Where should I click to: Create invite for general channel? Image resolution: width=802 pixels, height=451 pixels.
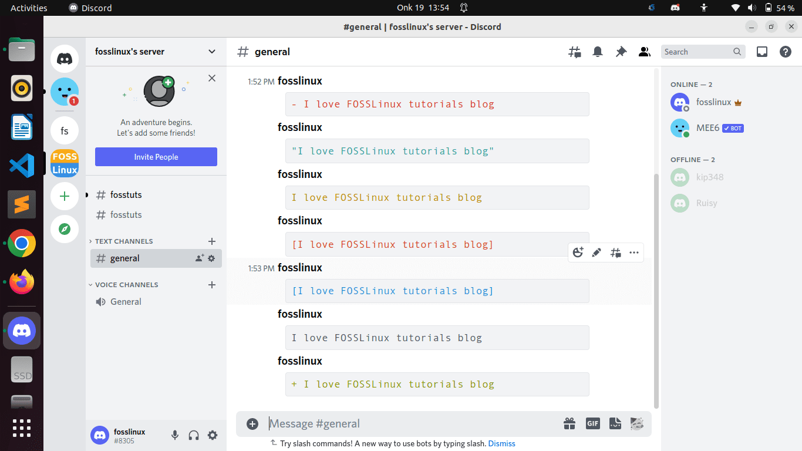[200, 258]
